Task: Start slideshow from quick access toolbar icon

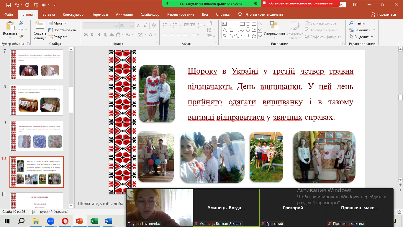Action: 36,5
